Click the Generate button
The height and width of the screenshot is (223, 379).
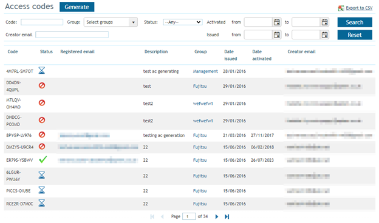77,7
